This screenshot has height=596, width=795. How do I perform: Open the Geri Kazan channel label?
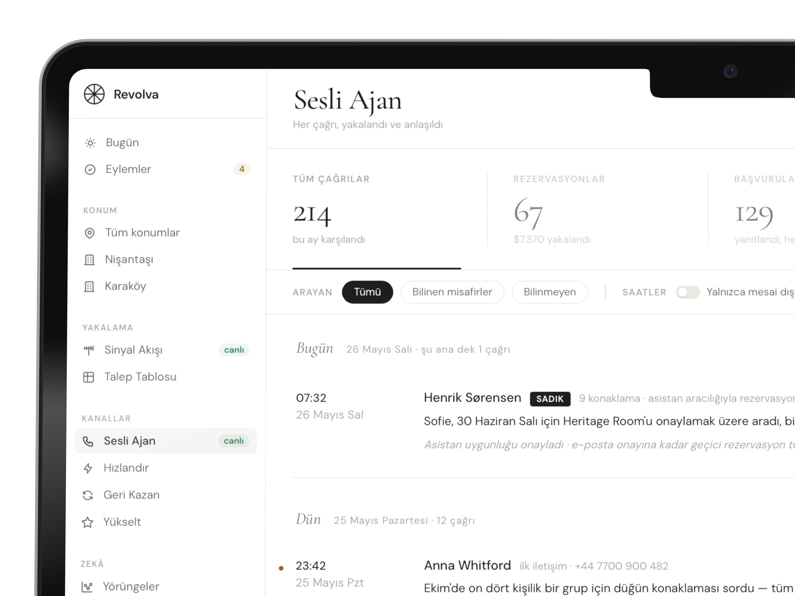pos(132,495)
